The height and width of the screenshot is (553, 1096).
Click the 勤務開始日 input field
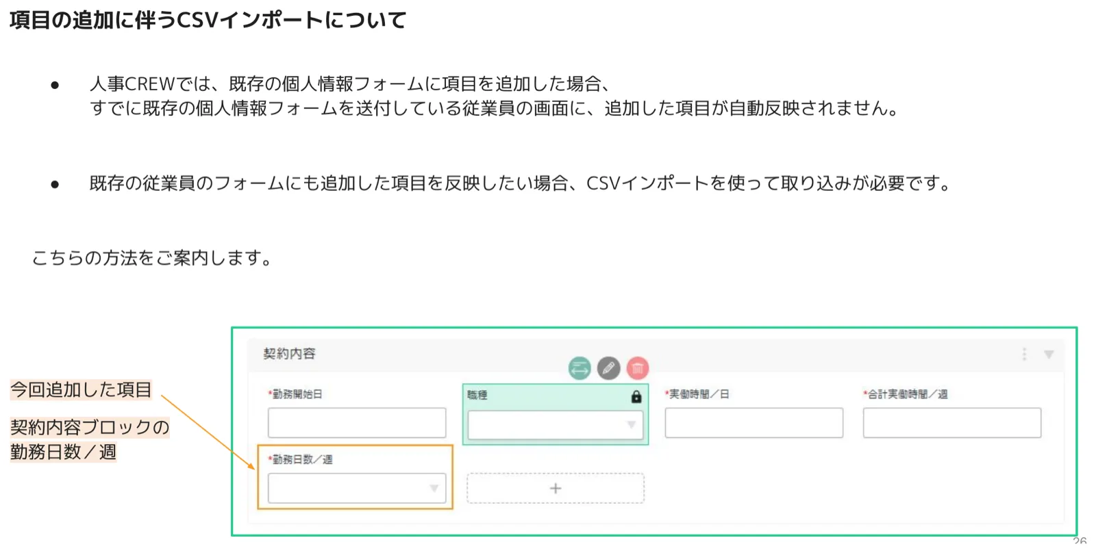click(x=357, y=423)
